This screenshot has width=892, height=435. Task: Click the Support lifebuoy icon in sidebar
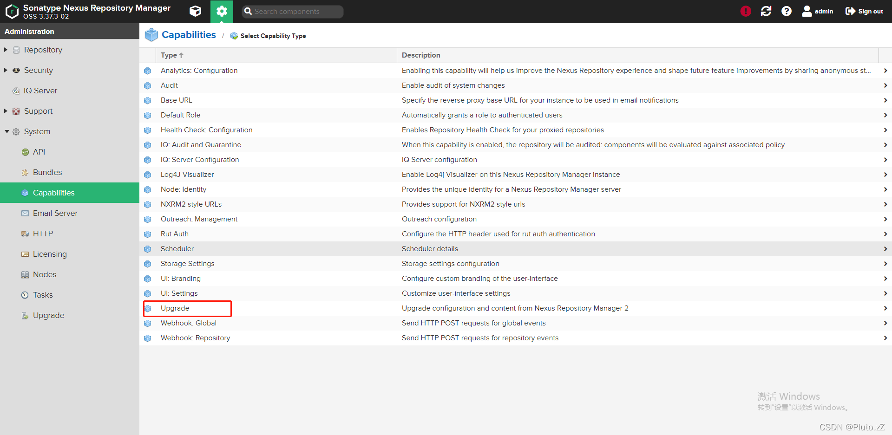click(x=16, y=111)
